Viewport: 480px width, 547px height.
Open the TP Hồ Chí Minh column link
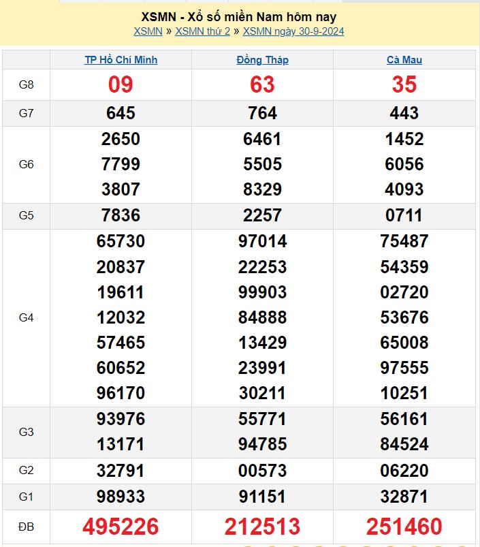pos(121,60)
